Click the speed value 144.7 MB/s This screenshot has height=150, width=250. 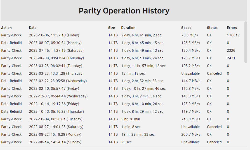(x=191, y=81)
